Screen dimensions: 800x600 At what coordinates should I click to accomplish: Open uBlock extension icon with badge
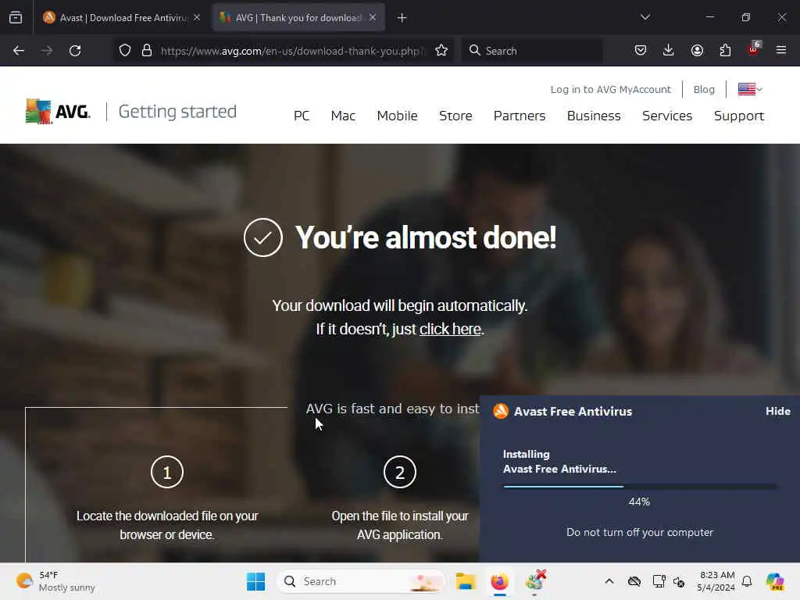click(x=754, y=49)
